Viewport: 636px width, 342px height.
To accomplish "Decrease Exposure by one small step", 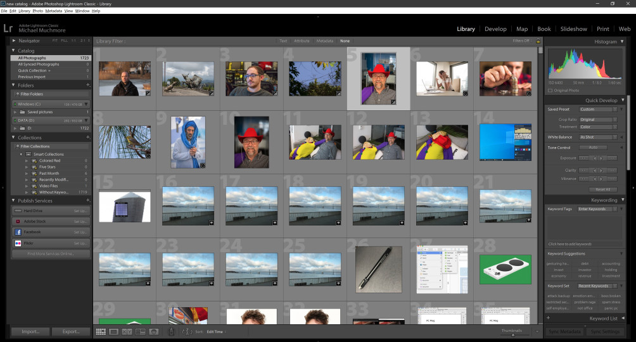I will 595,158.
